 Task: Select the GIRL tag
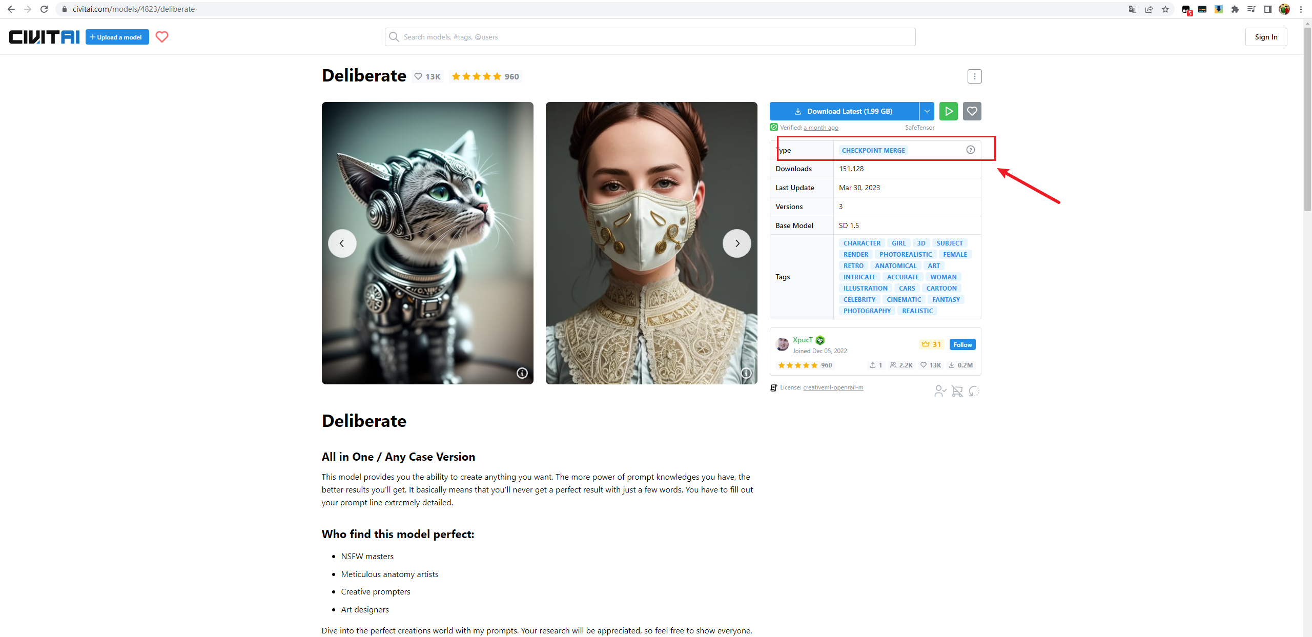pos(898,243)
